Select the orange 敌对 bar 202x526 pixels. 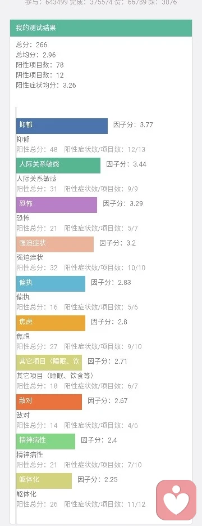click(x=49, y=402)
